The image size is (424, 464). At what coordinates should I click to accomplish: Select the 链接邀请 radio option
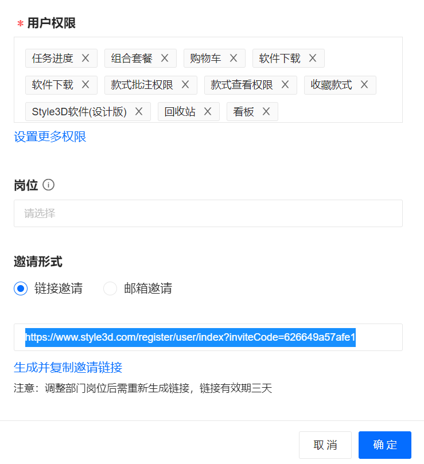21,288
